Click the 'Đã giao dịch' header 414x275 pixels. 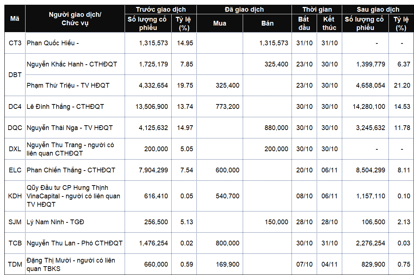pos(244,9)
